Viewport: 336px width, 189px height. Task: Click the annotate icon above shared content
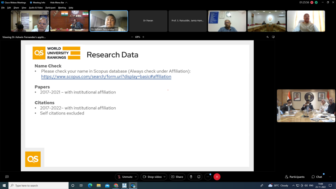tap(267, 37)
